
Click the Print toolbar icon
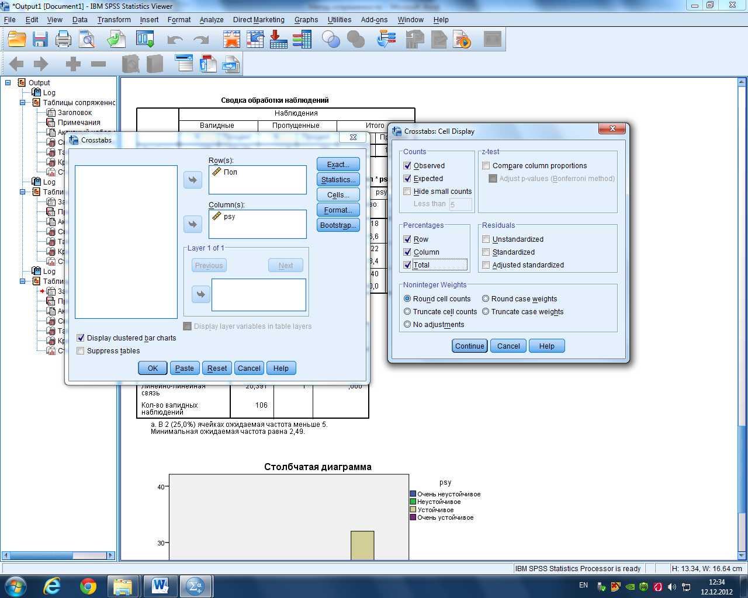pos(63,40)
